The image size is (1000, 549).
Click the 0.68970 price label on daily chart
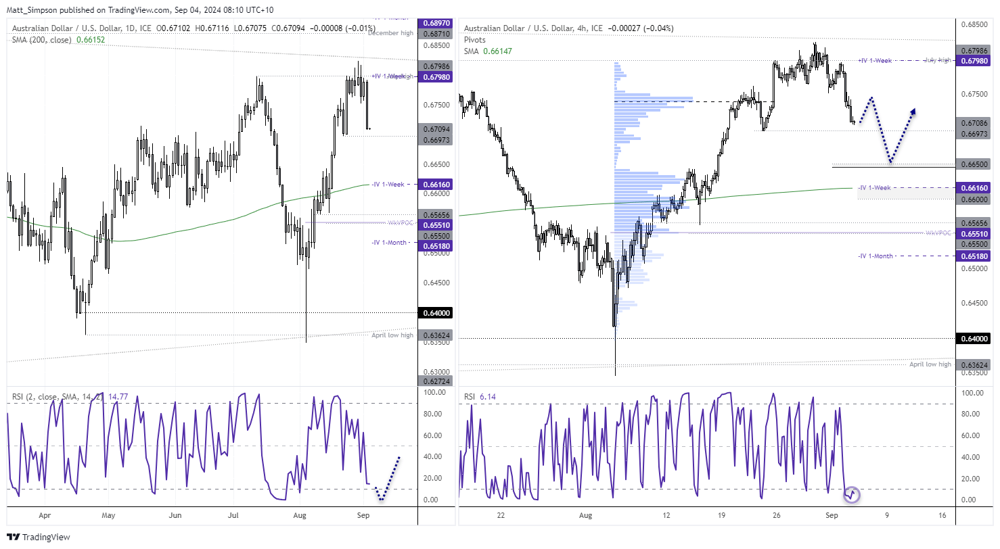coord(434,23)
